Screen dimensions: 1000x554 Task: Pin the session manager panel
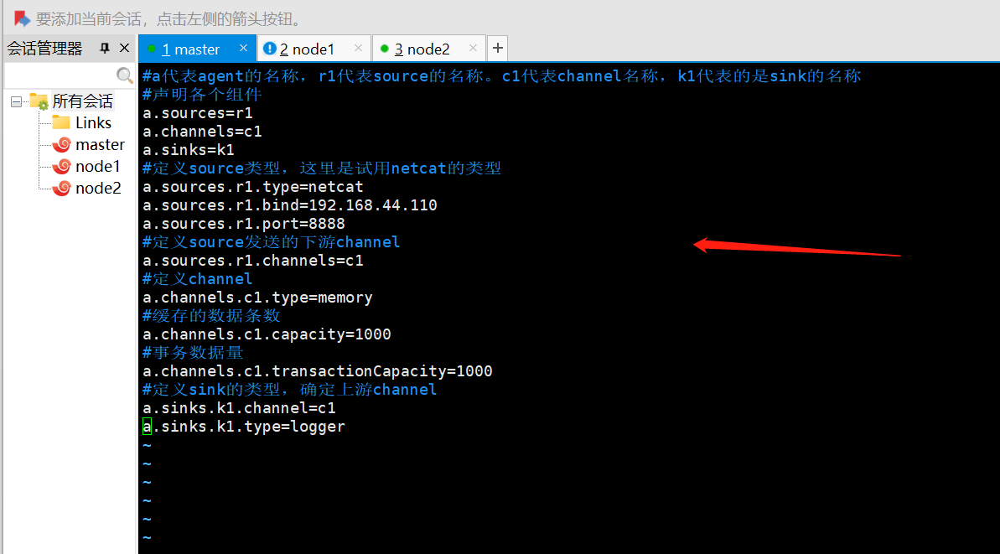pyautogui.click(x=105, y=48)
